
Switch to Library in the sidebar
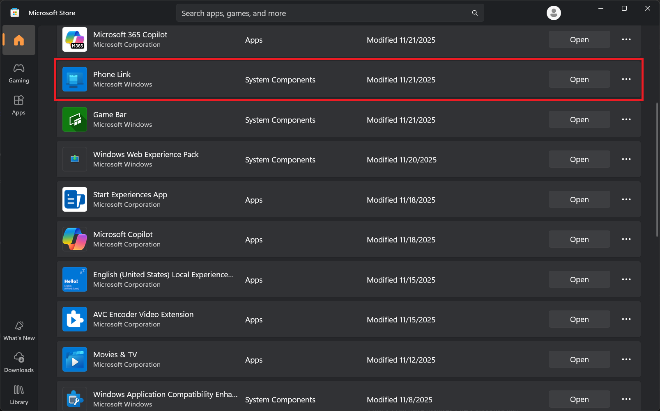point(19,395)
